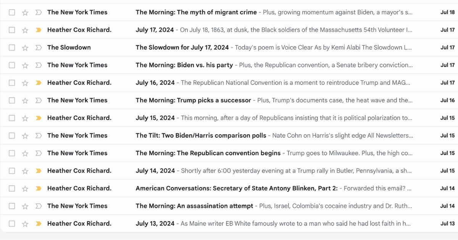Mark "An assassination attempt" email as important
The width and height of the screenshot is (458, 240).
pyautogui.click(x=38, y=206)
